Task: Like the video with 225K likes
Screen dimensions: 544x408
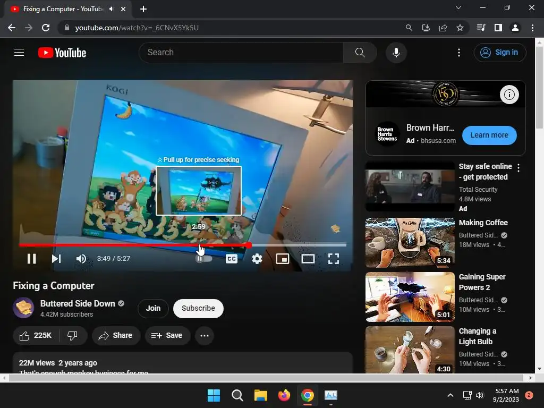Action: pyautogui.click(x=36, y=336)
